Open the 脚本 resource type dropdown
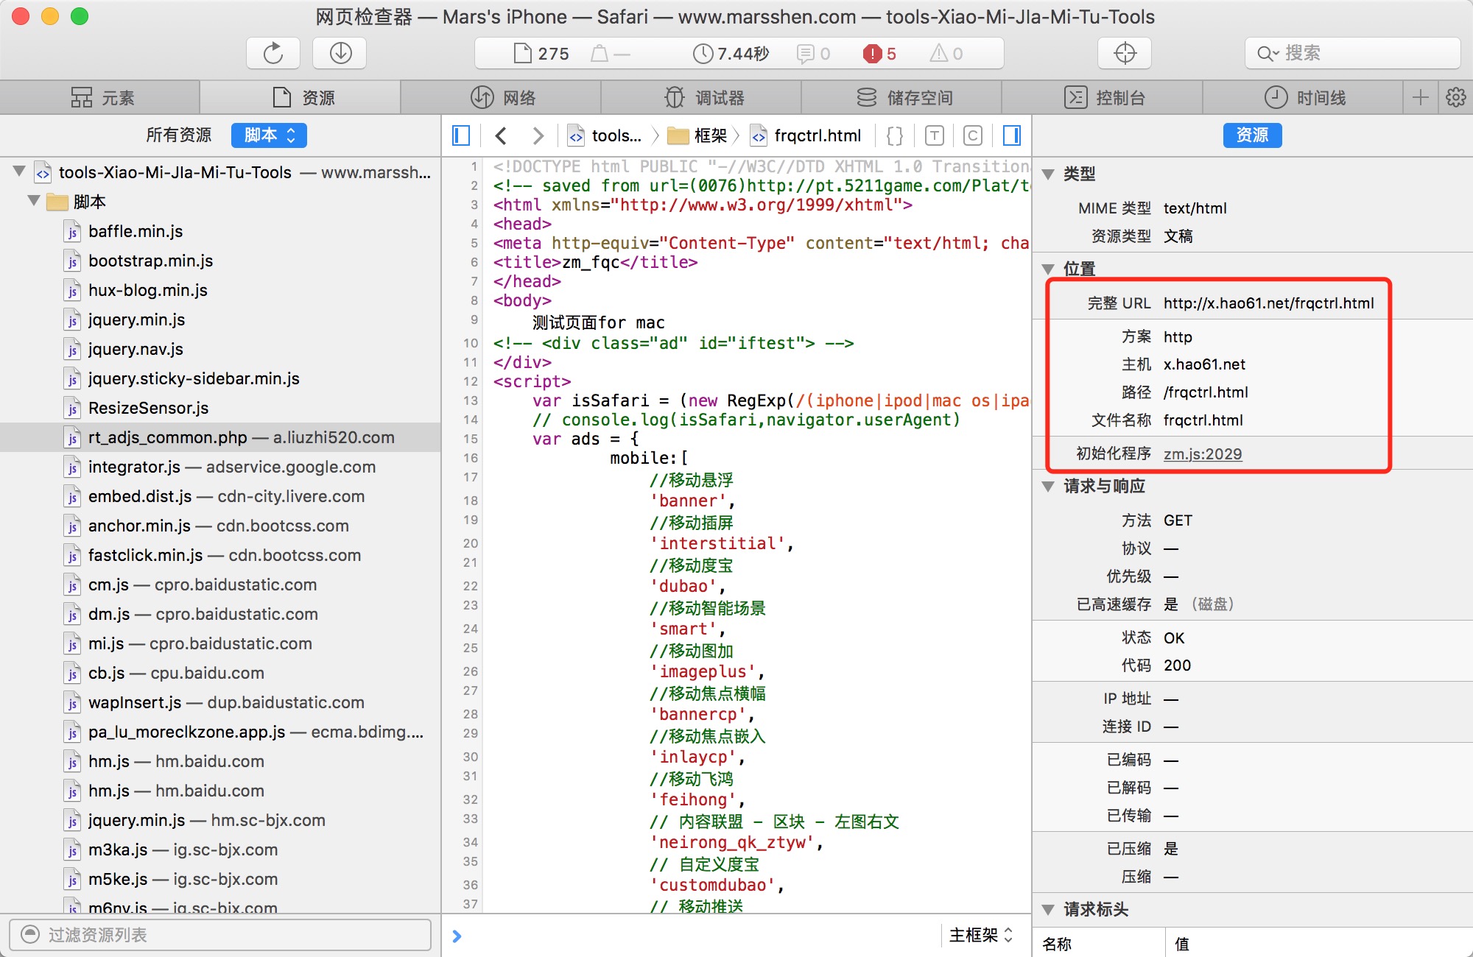The image size is (1473, 957). tap(269, 135)
